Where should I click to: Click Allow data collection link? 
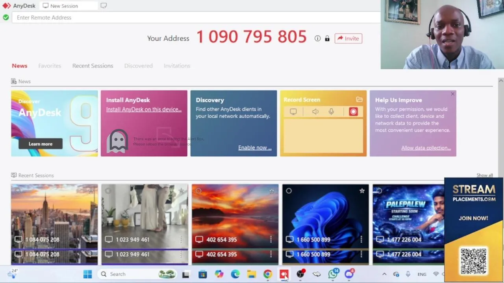pyautogui.click(x=426, y=148)
